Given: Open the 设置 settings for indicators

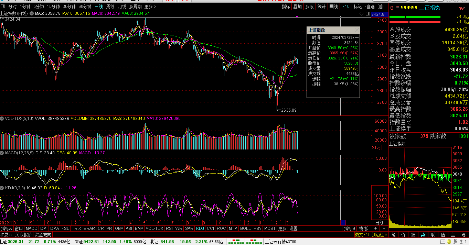Looking at the screenshot, I should coord(293,229).
